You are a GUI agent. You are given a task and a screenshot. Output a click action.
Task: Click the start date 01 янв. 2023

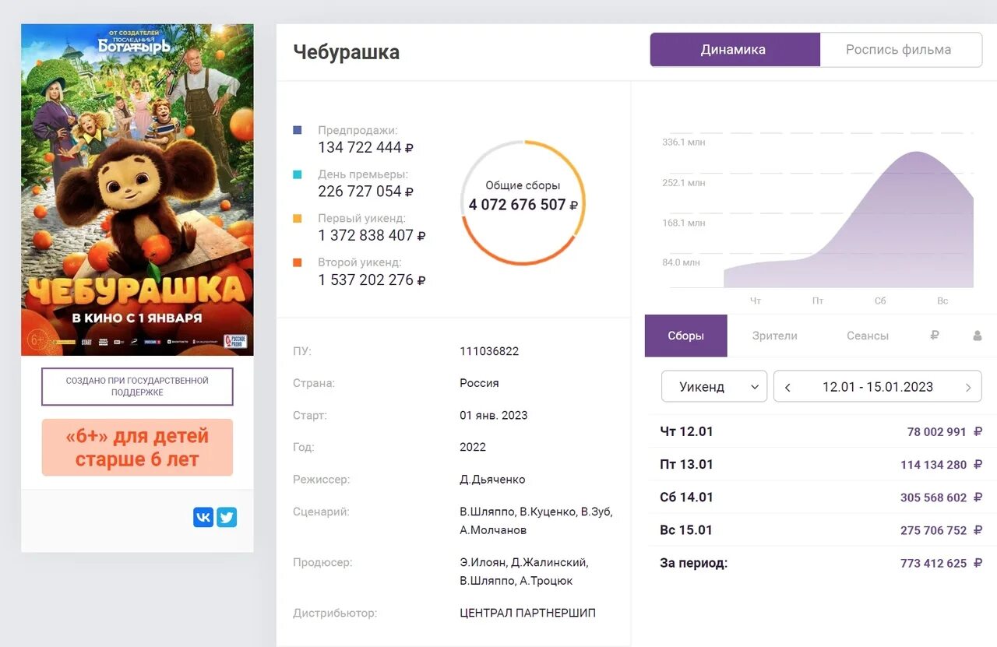(x=494, y=415)
